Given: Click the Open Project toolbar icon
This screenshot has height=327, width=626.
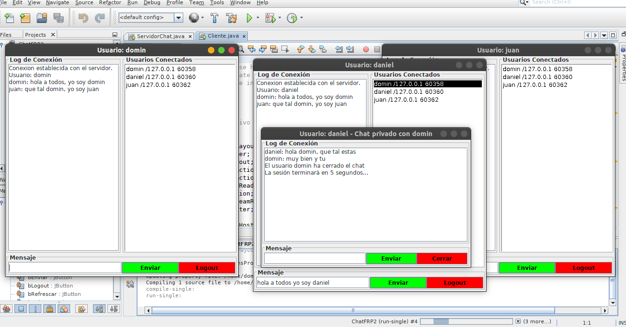Looking at the screenshot, I should [x=42, y=18].
